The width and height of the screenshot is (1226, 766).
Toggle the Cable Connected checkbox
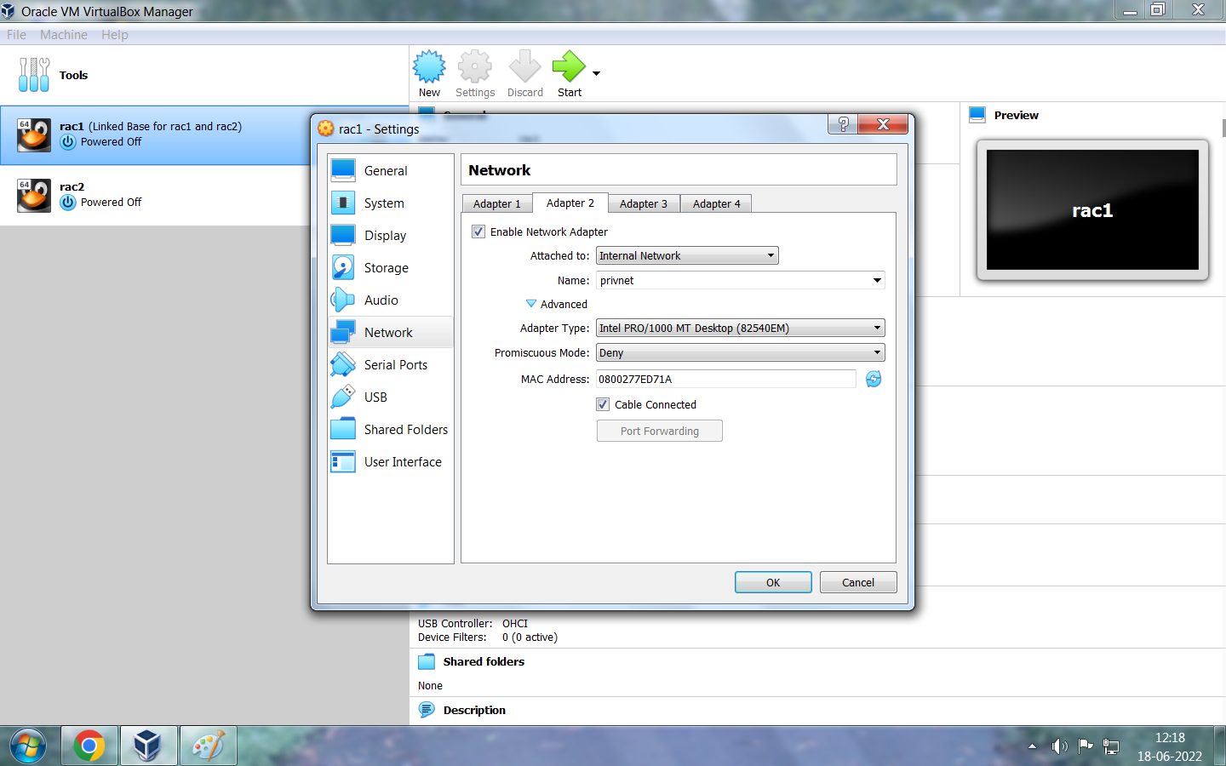(x=603, y=404)
